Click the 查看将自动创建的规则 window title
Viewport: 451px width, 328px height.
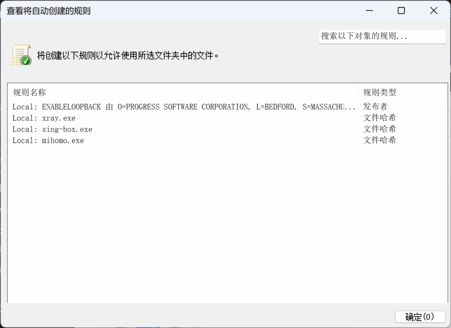[48, 11]
